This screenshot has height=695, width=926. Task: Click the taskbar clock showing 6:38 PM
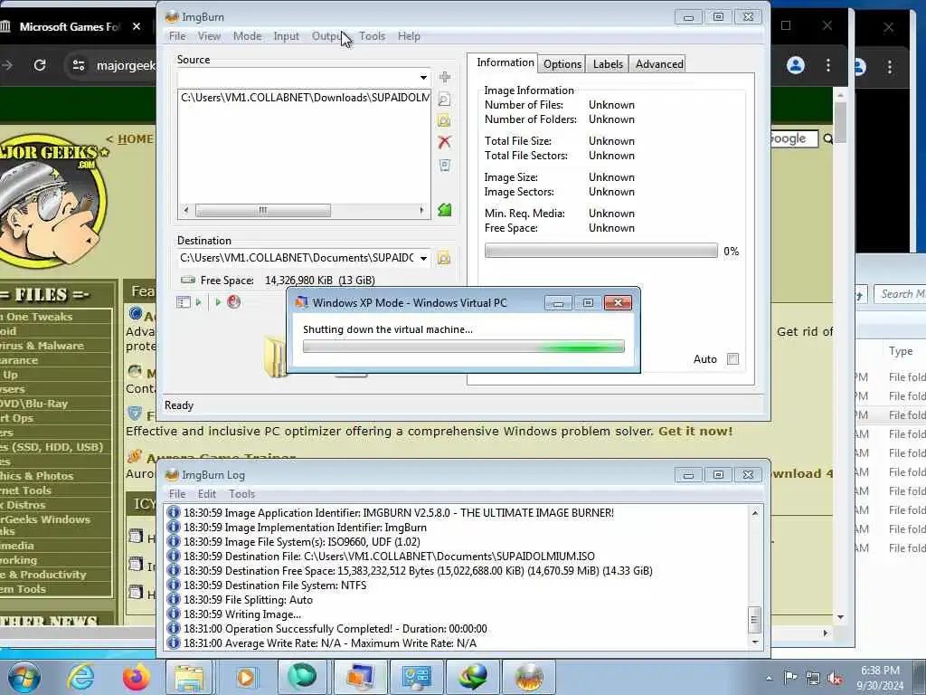882,678
